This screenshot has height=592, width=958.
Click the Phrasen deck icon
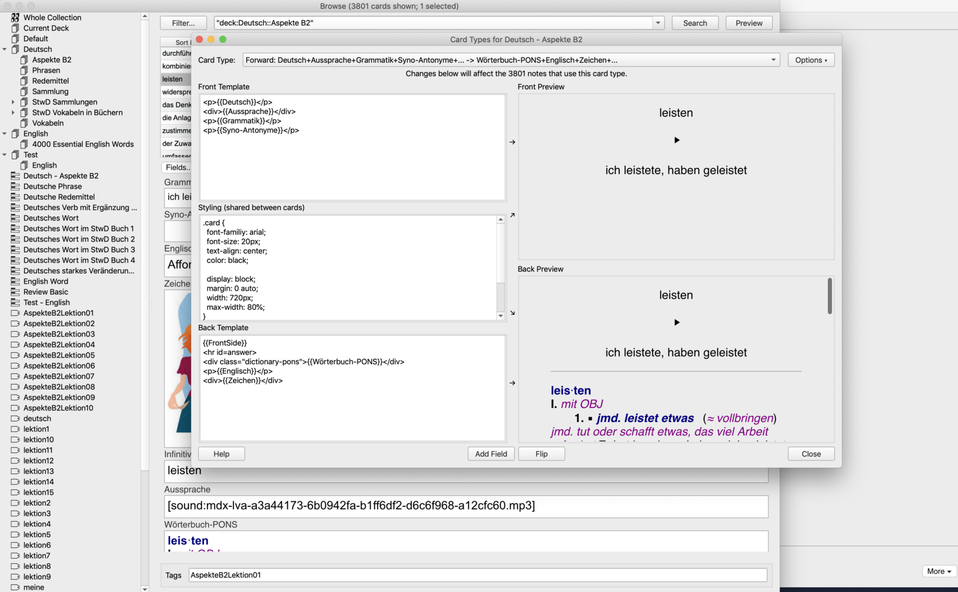[x=24, y=70]
